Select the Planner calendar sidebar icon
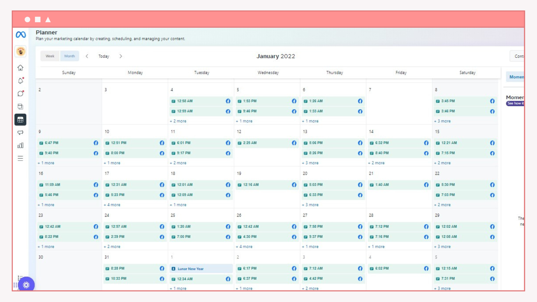The height and width of the screenshot is (302, 537). coord(20,120)
